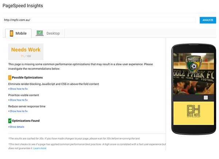Click the URL input field
Screen dimensions: 219x159
(99, 20)
